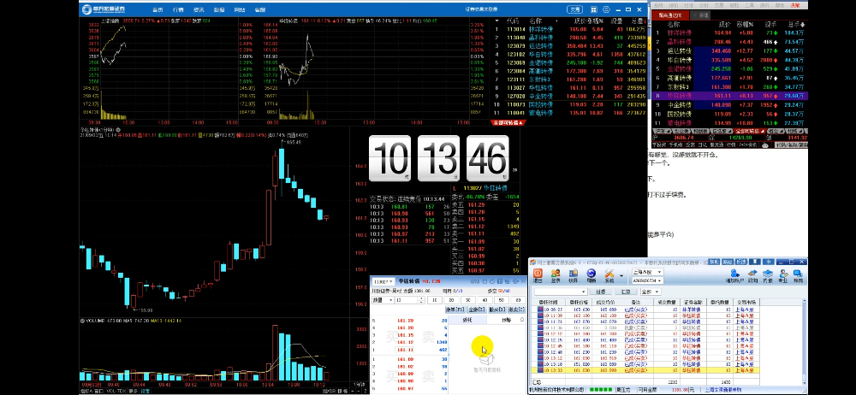Choose the 20 preset quantity button
Screen dimensions: 856x395
click(451, 300)
